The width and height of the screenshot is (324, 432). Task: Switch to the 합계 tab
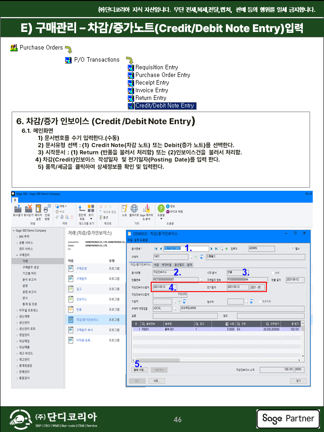click(x=189, y=265)
